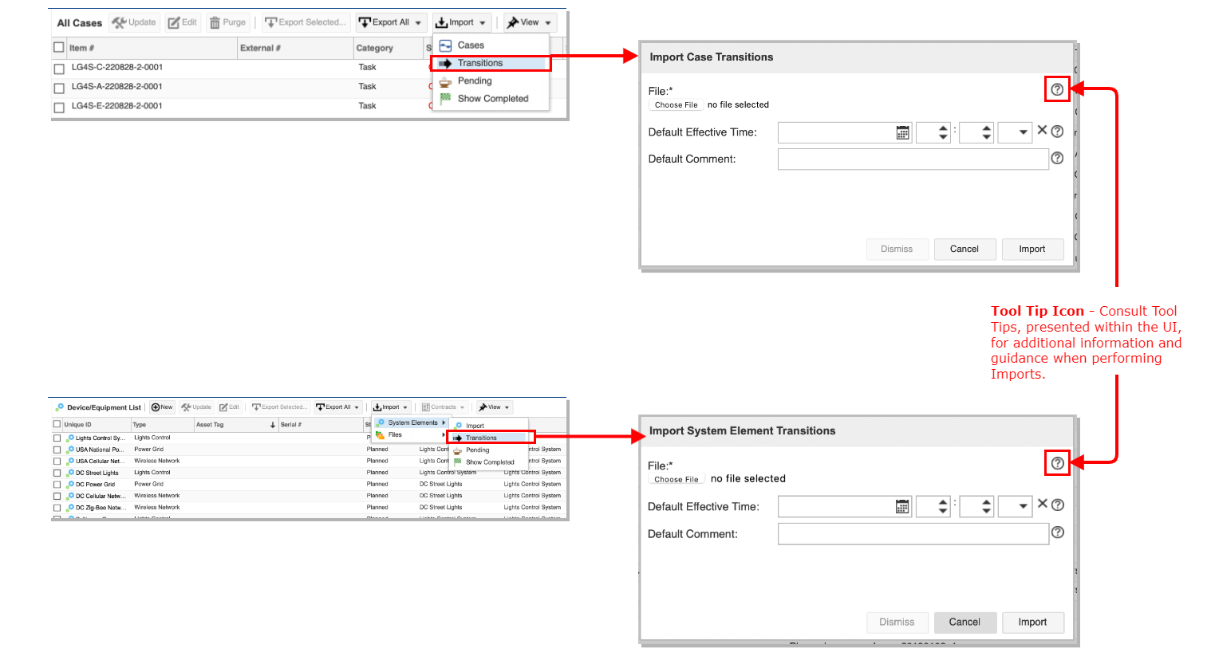Click Cancel in Import System Element Transitions

[x=964, y=623]
